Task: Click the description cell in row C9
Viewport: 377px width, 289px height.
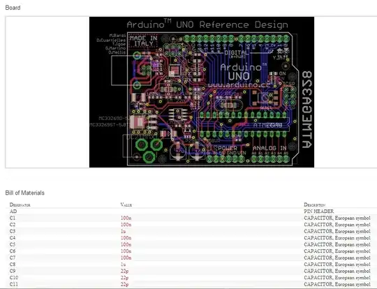Action: [x=337, y=271]
